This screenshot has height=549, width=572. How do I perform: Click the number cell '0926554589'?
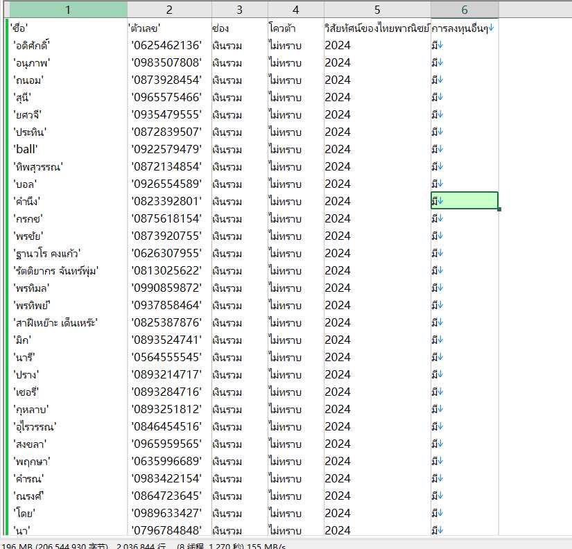click(169, 184)
